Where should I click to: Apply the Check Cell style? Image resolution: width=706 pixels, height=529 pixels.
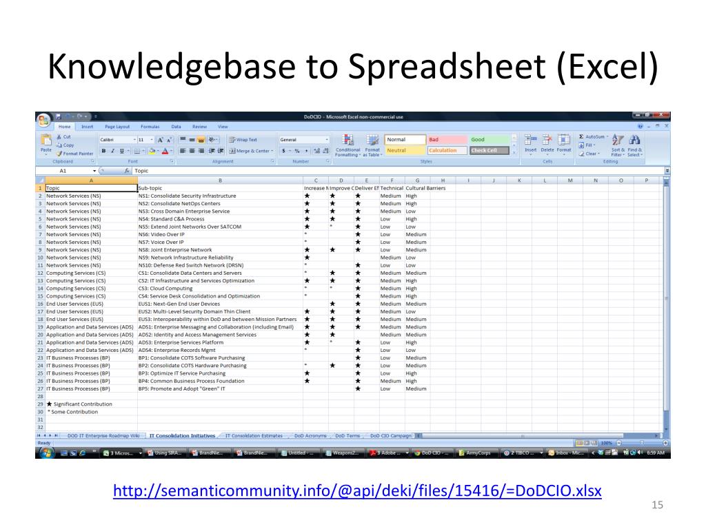[x=489, y=151]
